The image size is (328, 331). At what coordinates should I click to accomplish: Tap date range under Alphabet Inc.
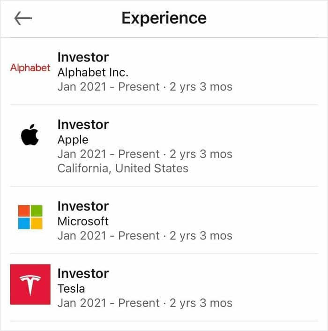(x=145, y=87)
